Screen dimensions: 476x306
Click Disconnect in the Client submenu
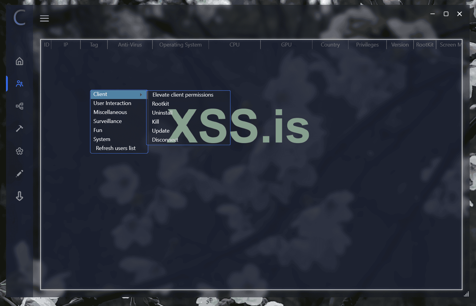pyautogui.click(x=188, y=140)
